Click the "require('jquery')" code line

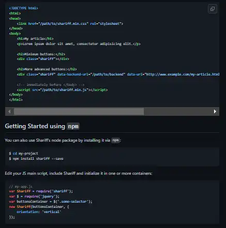click(34, 196)
